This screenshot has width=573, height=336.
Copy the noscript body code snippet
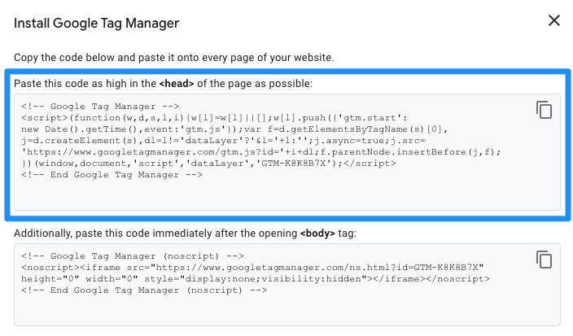[x=545, y=260]
